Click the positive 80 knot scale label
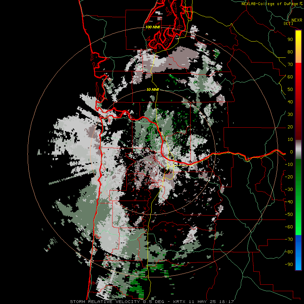The height and width of the screenshot is (304, 304). click(x=290, y=52)
